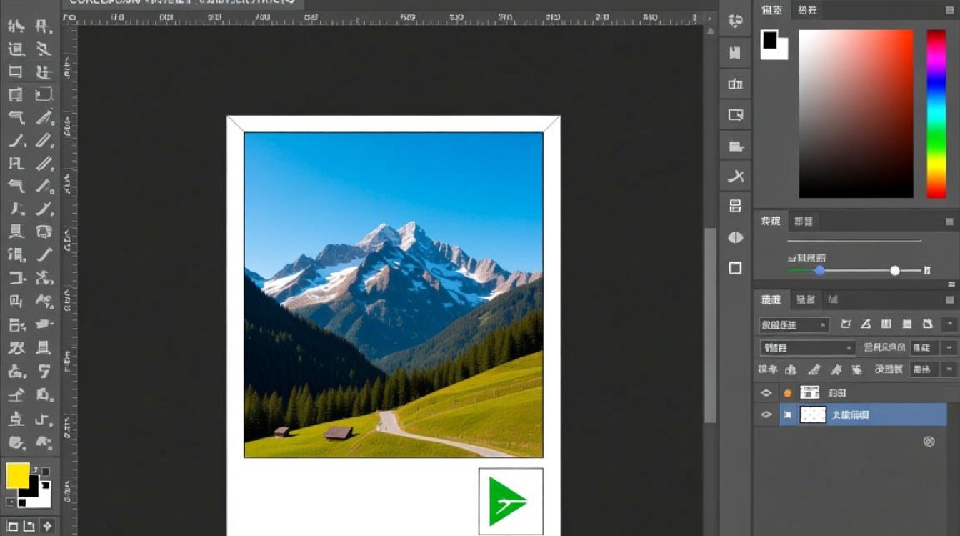This screenshot has height=536, width=960.
Task: Toggle the lock icon with vertical bars in Layers
Action: tap(886, 324)
